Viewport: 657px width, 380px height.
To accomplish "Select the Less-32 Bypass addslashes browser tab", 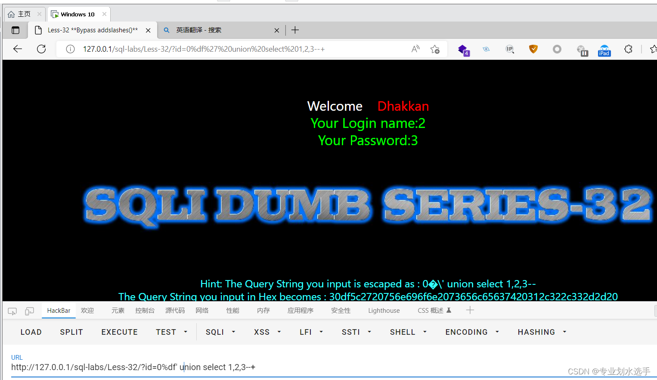I will pyautogui.click(x=93, y=30).
